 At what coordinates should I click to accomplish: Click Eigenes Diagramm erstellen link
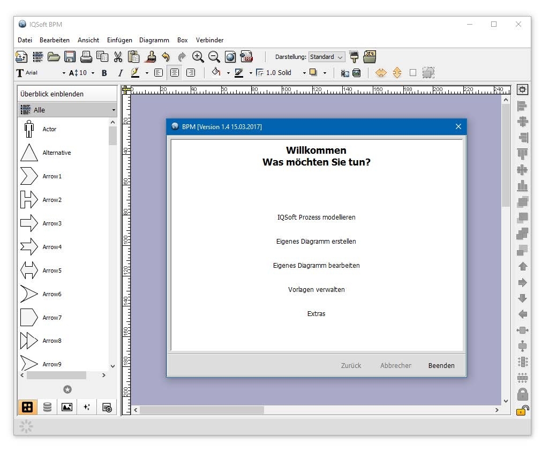point(316,241)
